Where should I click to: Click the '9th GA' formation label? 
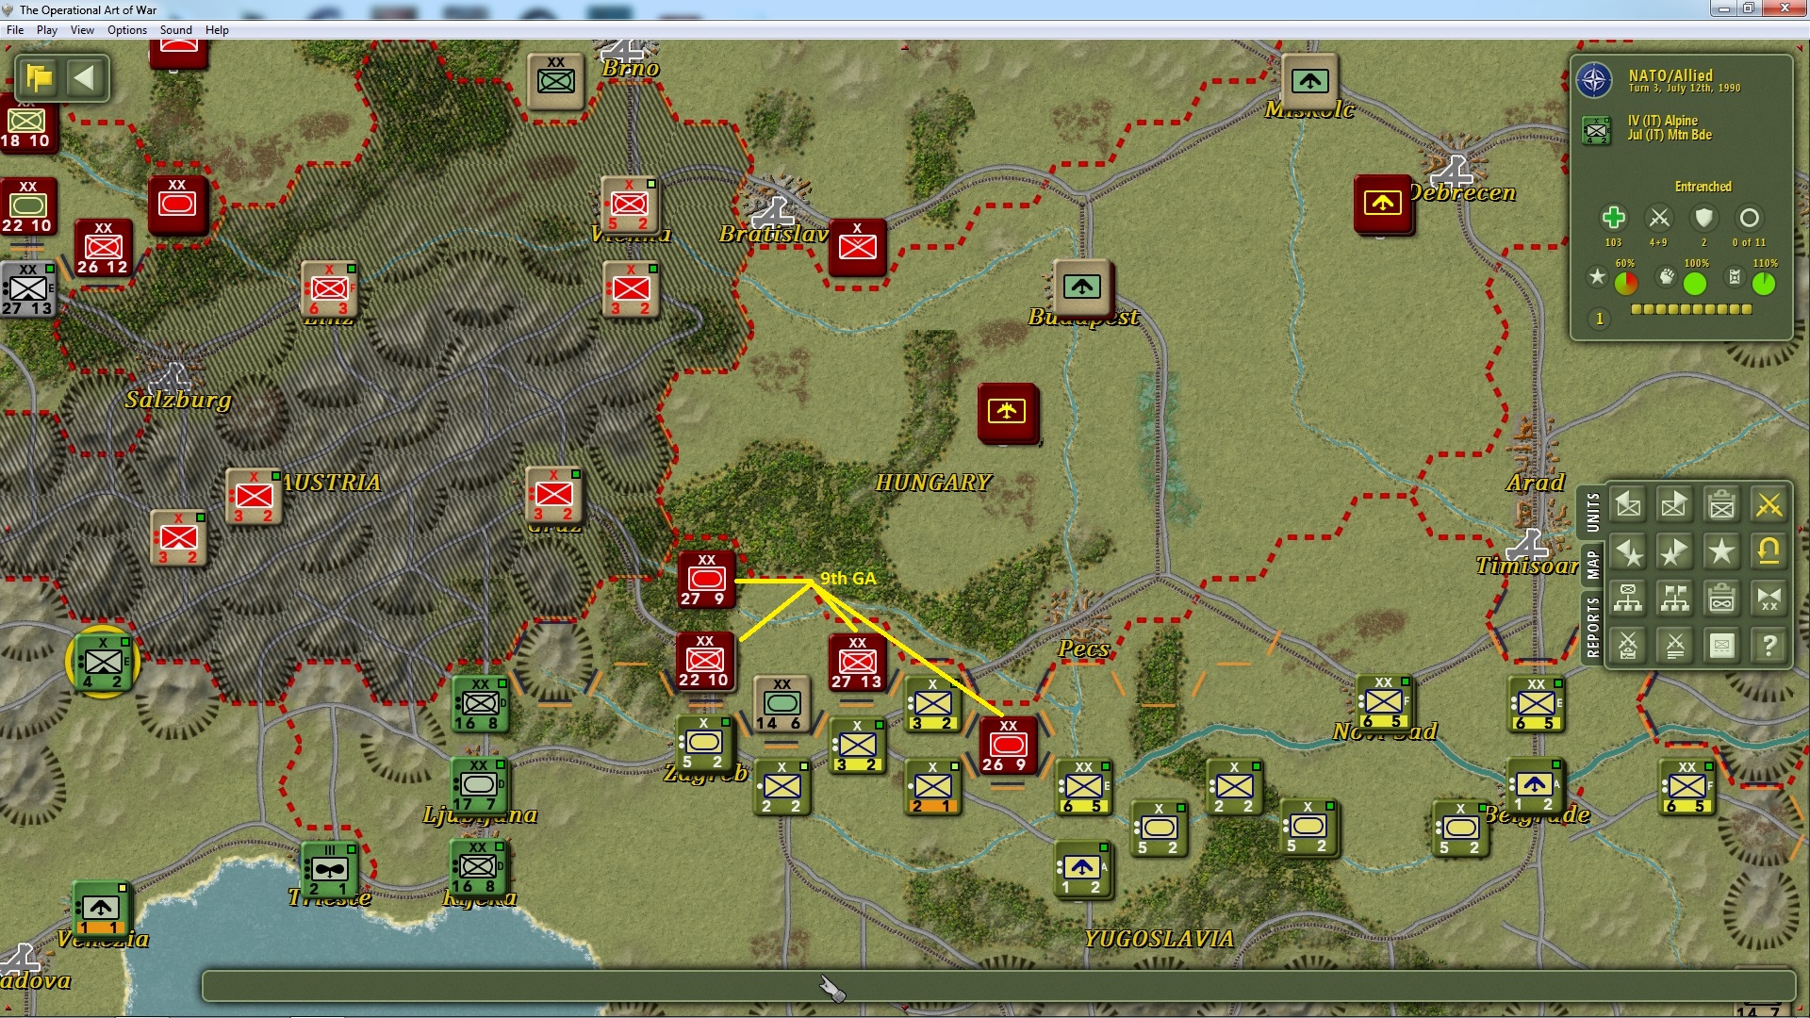(848, 578)
